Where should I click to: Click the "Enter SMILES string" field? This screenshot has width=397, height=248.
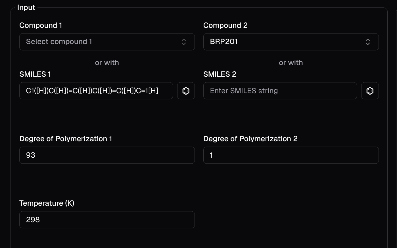click(280, 91)
